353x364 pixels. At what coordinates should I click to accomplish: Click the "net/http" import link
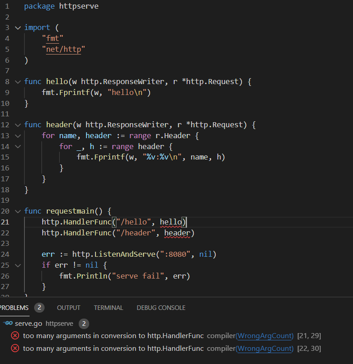(63, 49)
